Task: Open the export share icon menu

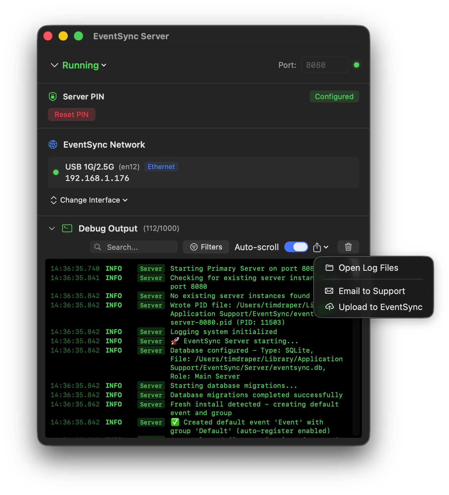Action: click(317, 247)
